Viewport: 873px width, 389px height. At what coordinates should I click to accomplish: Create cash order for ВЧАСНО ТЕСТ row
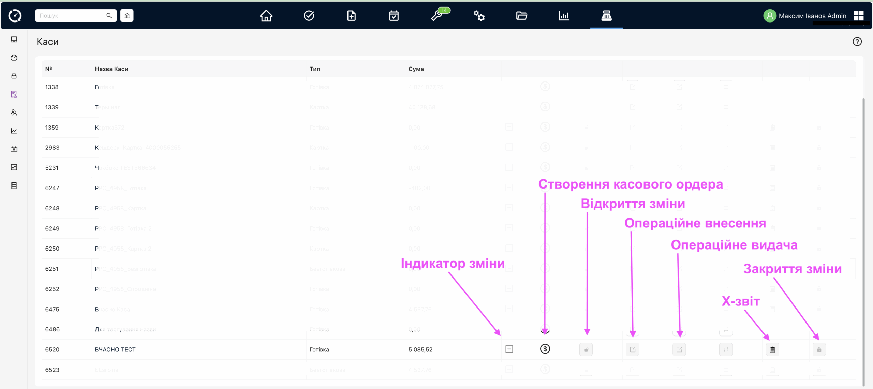point(545,349)
